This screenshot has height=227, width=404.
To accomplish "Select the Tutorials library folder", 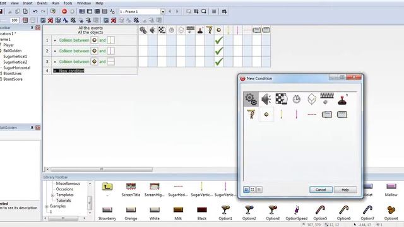I will click(63, 201).
